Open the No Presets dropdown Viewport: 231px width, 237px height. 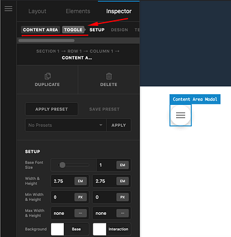[x=66, y=125]
